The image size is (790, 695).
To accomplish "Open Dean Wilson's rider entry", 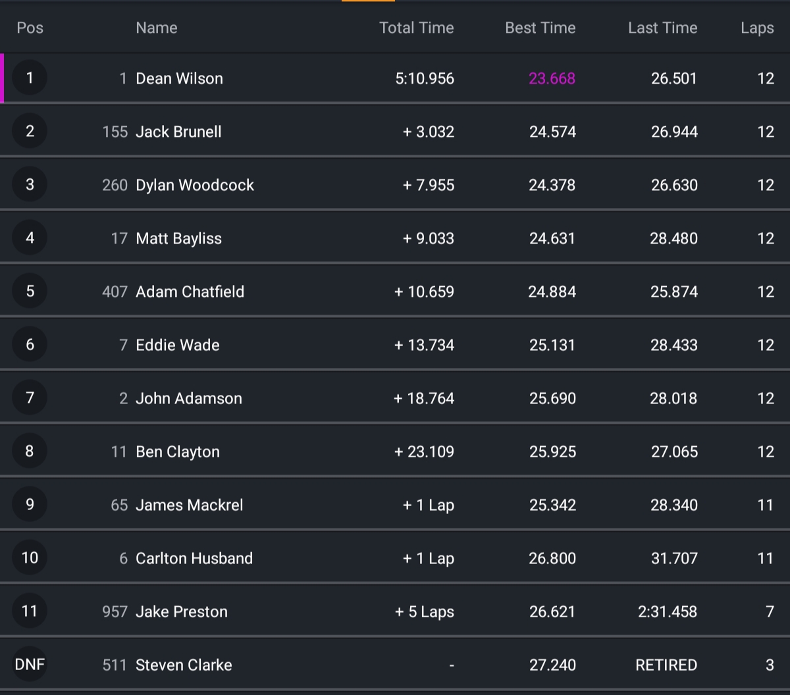I will [179, 78].
